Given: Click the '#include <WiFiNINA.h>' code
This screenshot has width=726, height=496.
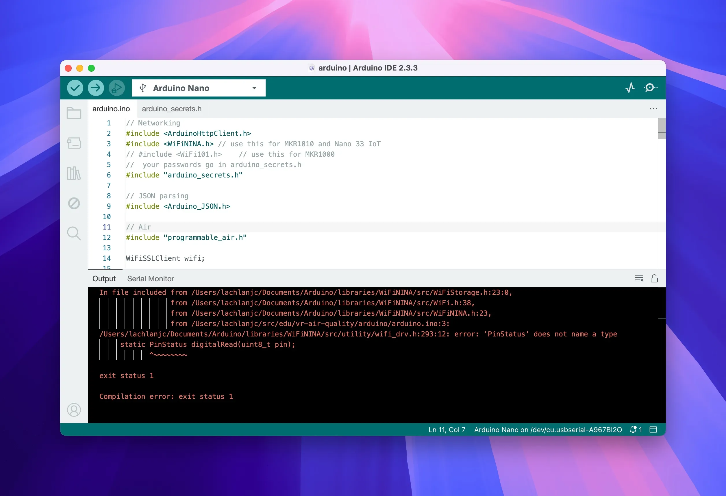Looking at the screenshot, I should (170, 144).
